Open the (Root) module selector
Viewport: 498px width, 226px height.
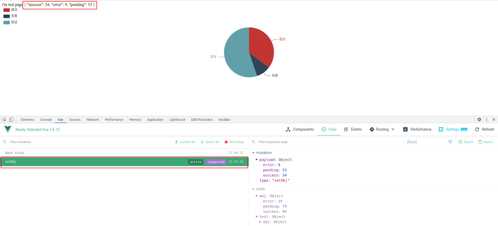(430, 142)
